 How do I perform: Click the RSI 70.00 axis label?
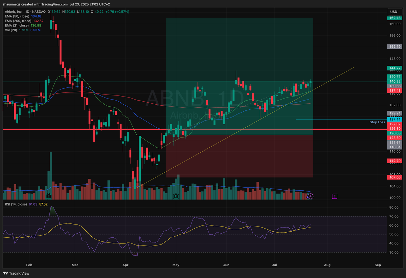pyautogui.click(x=394, y=216)
